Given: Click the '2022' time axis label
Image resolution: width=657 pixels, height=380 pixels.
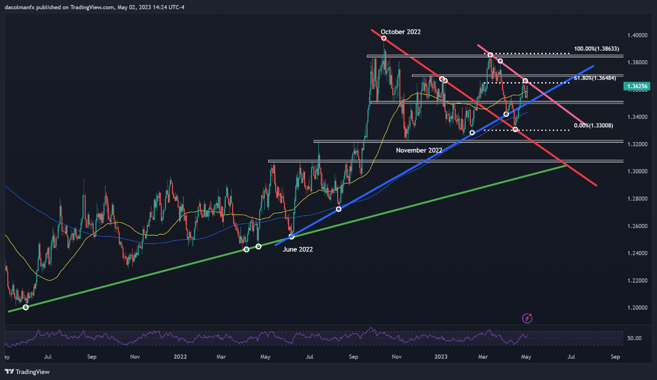Looking at the screenshot, I should click(180, 357).
